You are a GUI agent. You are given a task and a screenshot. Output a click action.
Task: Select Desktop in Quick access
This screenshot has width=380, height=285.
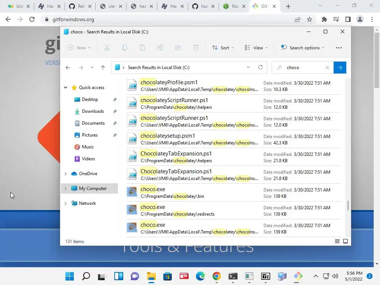(x=90, y=99)
